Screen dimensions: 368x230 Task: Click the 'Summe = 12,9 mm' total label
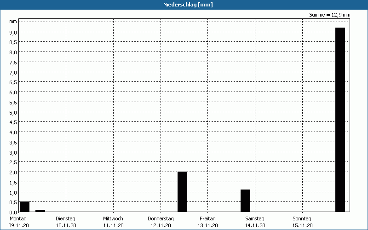[x=329, y=15]
